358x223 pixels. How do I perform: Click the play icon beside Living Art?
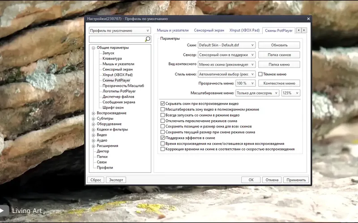(x=2, y=210)
